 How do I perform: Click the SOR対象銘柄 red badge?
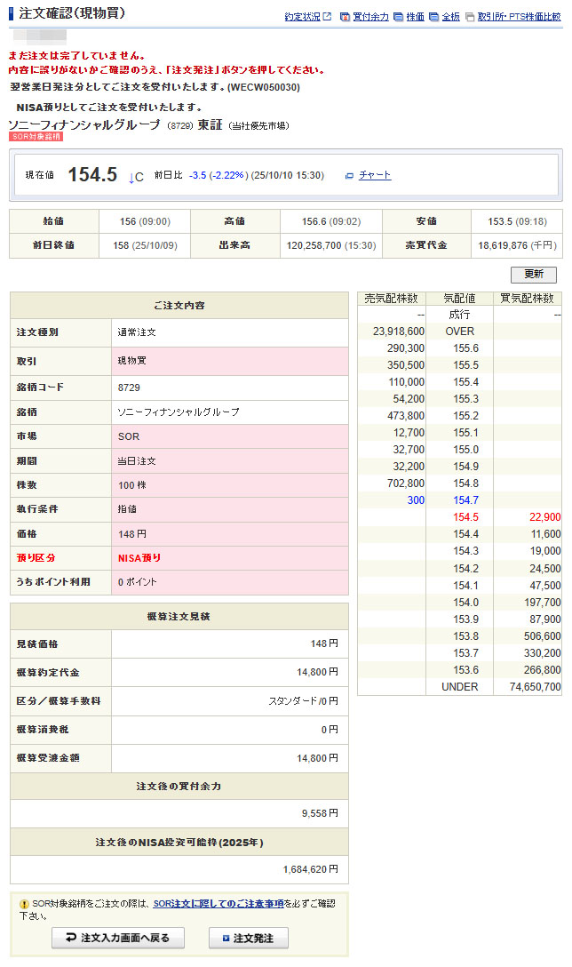pyautogui.click(x=36, y=137)
